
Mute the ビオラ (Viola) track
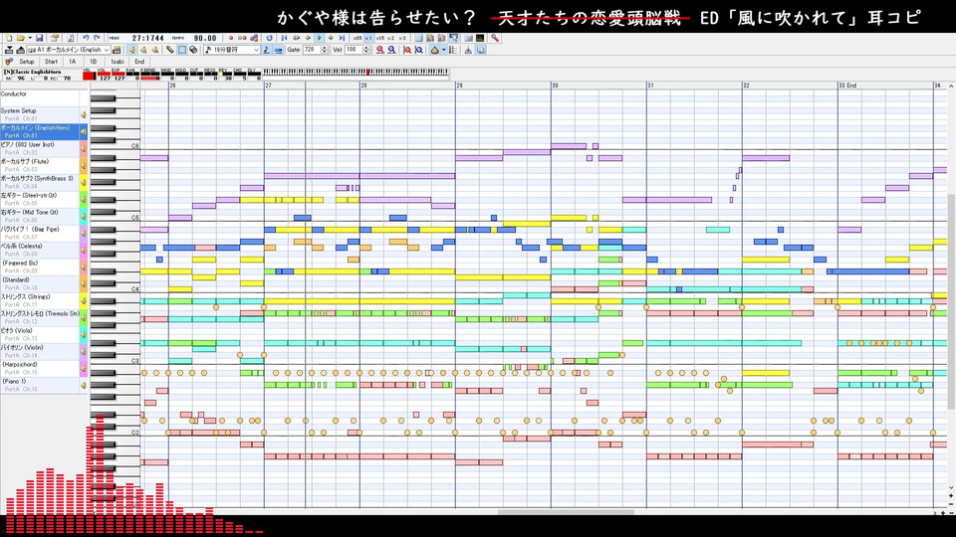pos(84,334)
